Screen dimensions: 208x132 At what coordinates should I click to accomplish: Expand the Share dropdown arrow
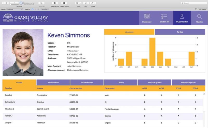95,3
